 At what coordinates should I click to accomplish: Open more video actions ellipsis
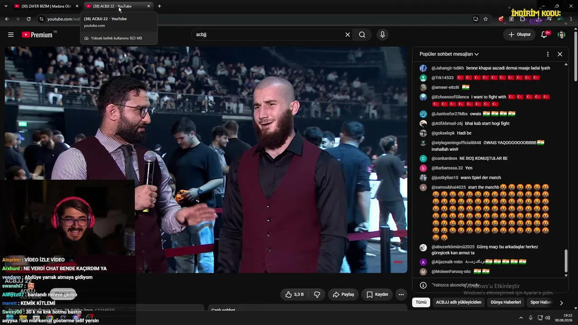click(x=401, y=294)
